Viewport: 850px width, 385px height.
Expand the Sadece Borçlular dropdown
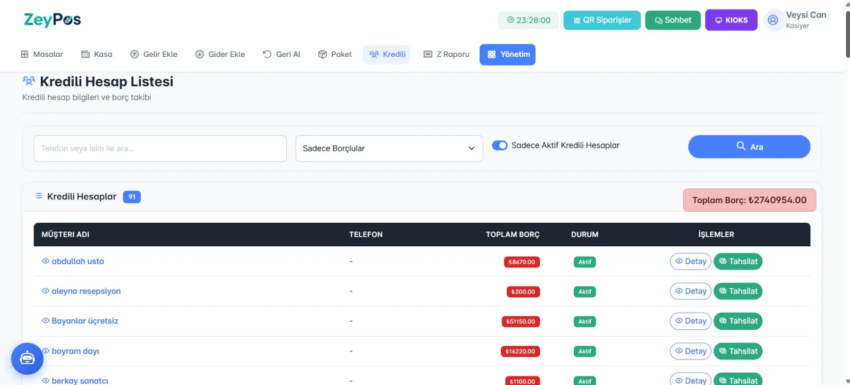click(389, 148)
